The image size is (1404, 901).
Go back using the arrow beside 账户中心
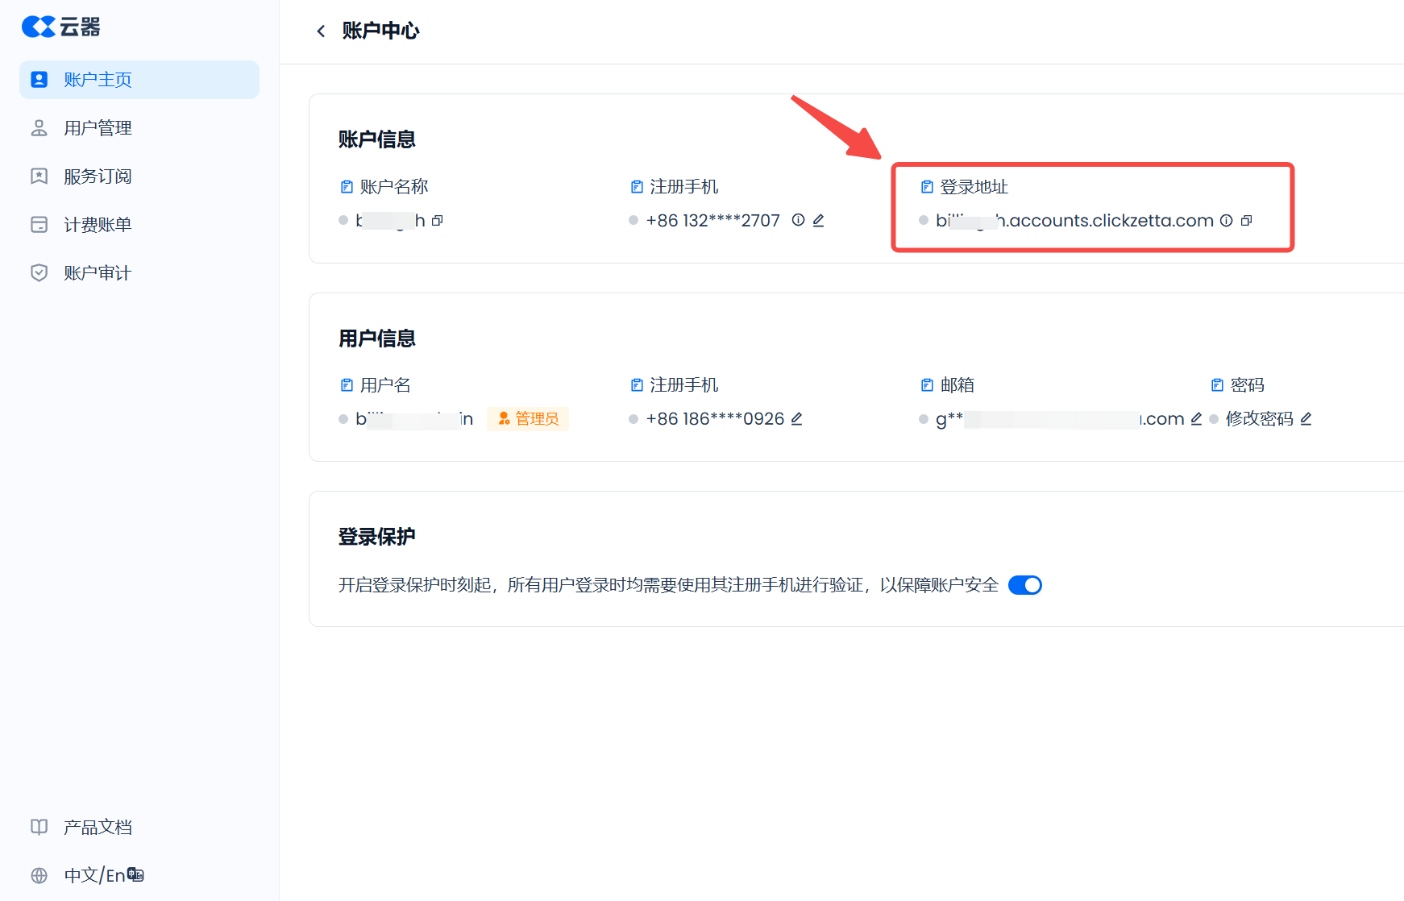(321, 31)
